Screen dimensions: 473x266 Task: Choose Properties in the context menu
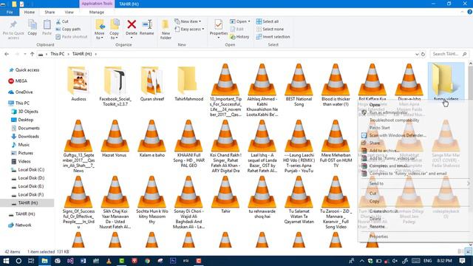point(378,236)
